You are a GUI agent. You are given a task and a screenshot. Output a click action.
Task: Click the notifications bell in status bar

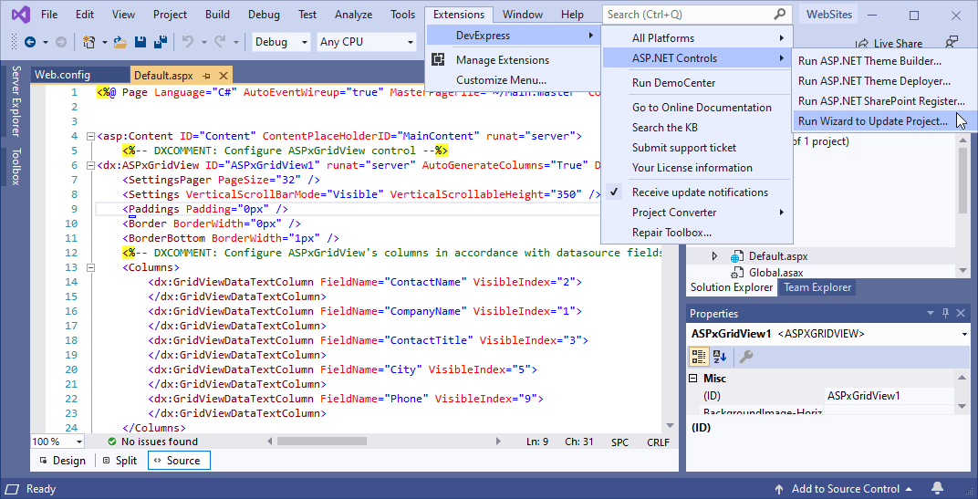tap(938, 488)
